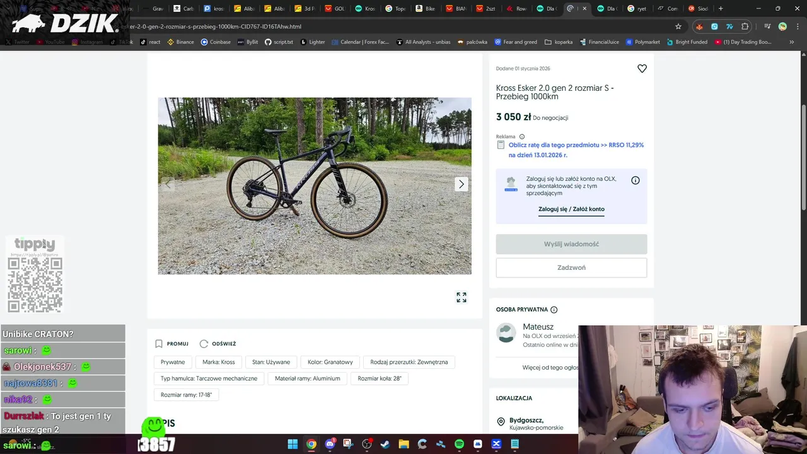Image resolution: width=807 pixels, height=454 pixels.
Task: Add the Kross Esker listing to favorites with the heart
Action: [642, 69]
